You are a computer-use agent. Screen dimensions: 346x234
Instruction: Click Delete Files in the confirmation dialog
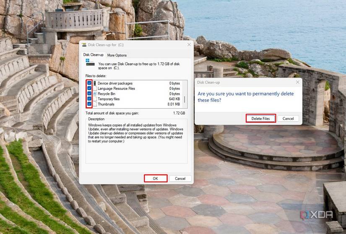click(260, 118)
